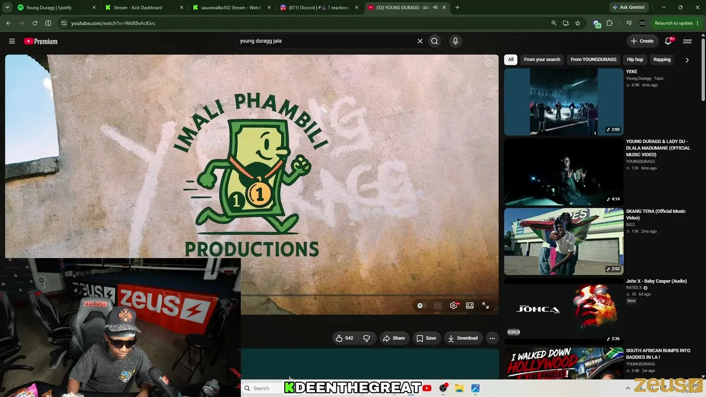This screenshot has width=706, height=397.
Task: Open OBS Studio from the taskbar
Action: pyautogui.click(x=443, y=388)
